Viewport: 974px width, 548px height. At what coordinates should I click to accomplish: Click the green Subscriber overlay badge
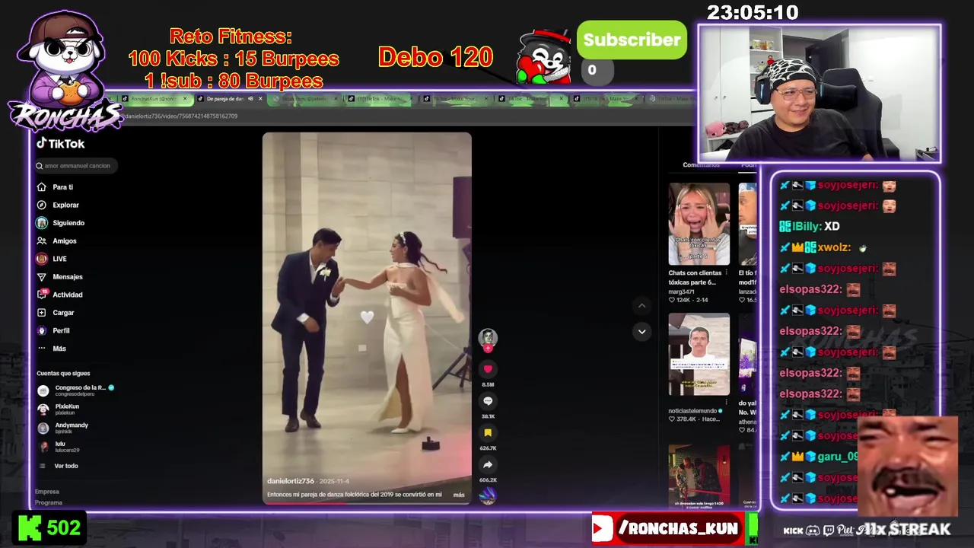(632, 40)
